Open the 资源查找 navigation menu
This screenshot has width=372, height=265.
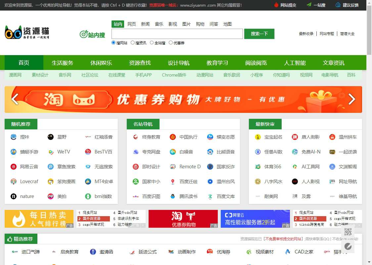(x=140, y=63)
